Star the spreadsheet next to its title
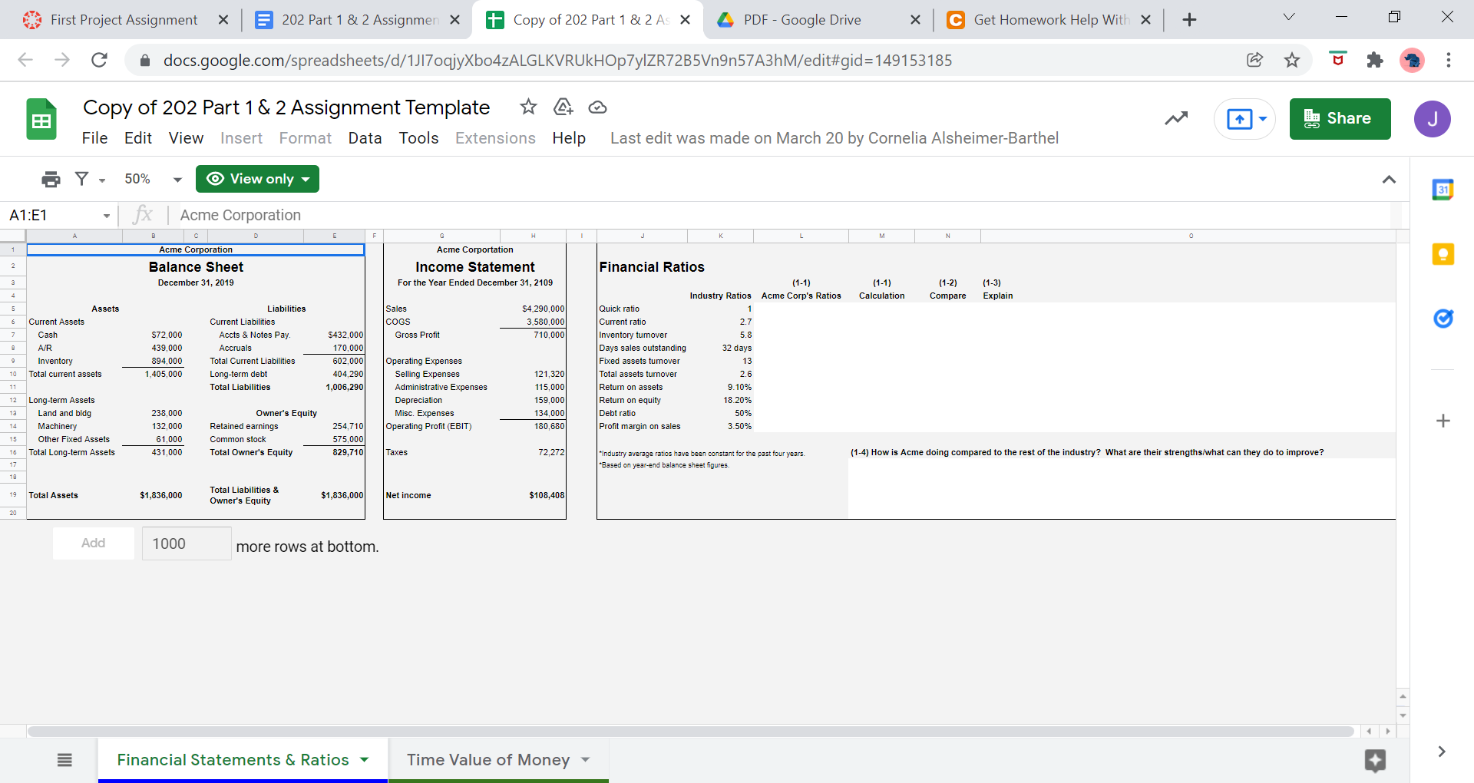Viewport: 1474px width, 783px height. tap(527, 107)
